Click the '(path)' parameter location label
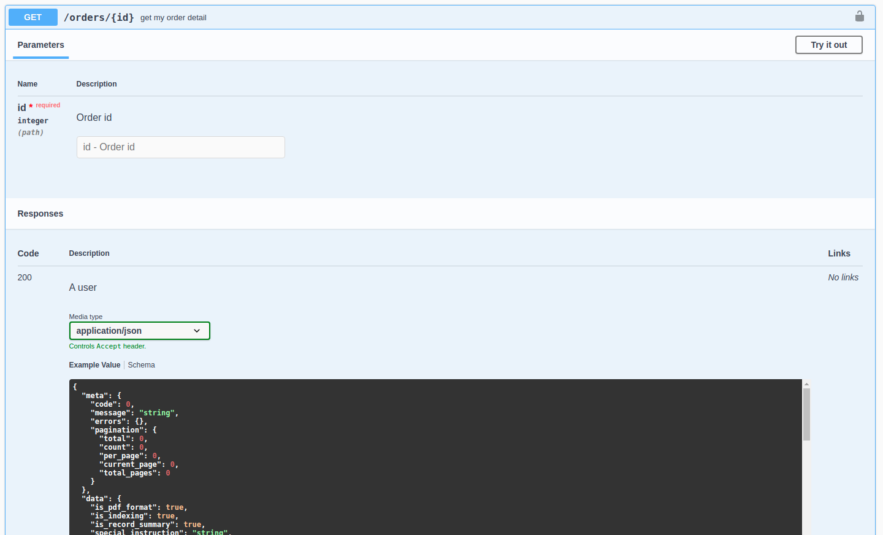The image size is (883, 535). (31, 133)
